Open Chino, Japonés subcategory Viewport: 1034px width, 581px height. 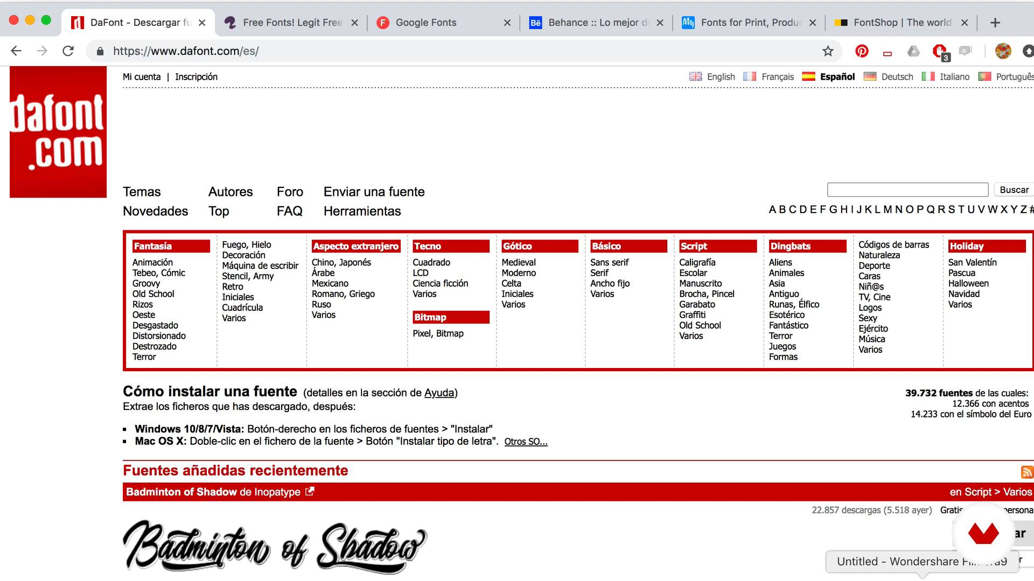click(341, 262)
